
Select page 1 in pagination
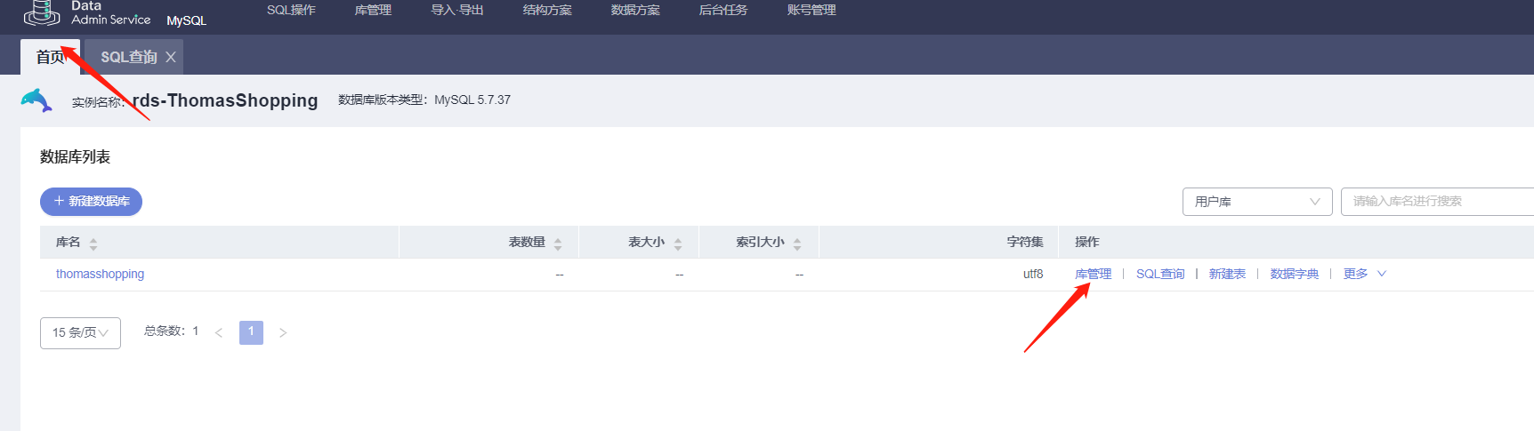[251, 332]
